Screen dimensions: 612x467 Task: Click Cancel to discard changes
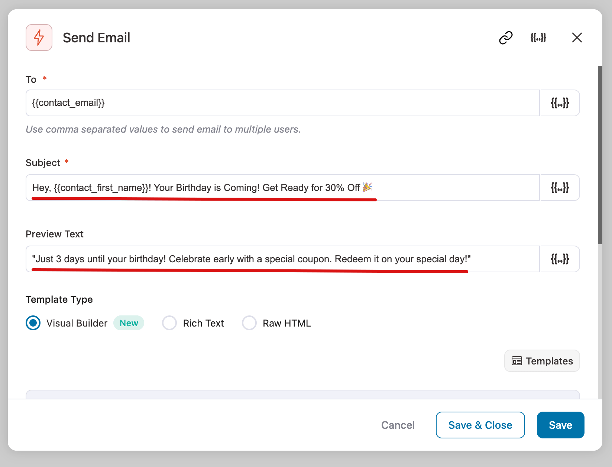pyautogui.click(x=398, y=425)
